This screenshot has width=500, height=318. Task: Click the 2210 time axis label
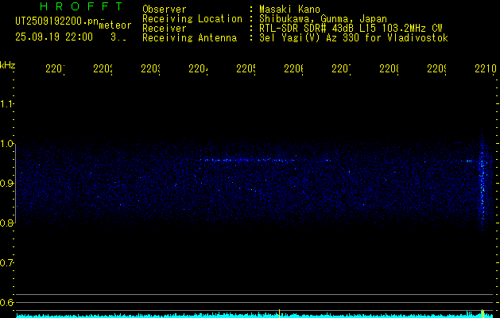tap(486, 69)
